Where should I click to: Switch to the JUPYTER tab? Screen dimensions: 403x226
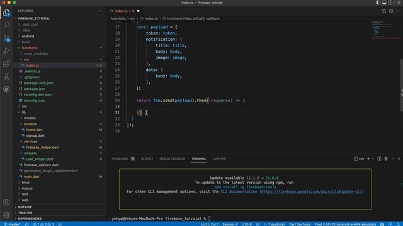(x=219, y=159)
